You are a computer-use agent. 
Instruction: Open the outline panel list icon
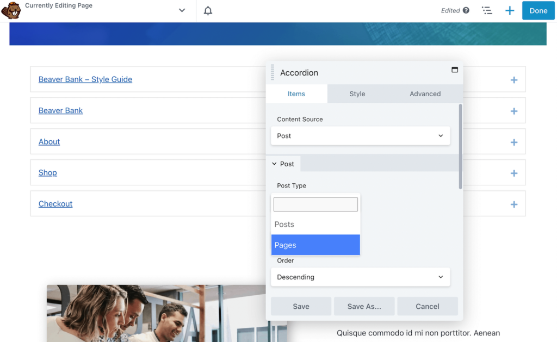coord(487,11)
